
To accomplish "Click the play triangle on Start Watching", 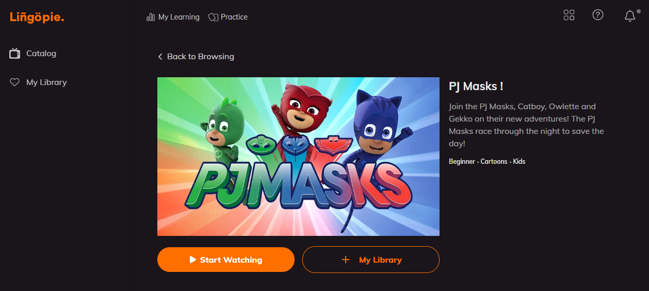I will click(192, 260).
